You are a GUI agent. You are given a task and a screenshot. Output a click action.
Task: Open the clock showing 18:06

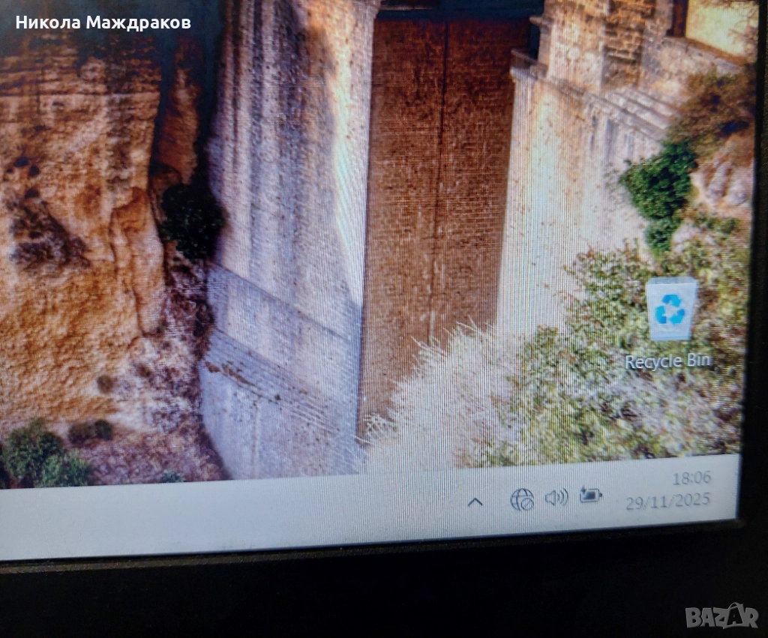tap(691, 478)
